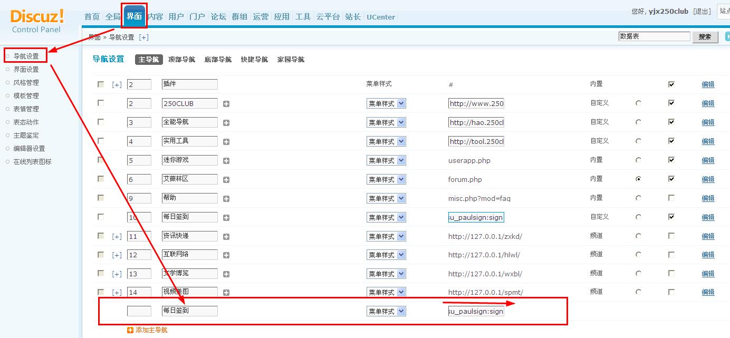Tick delete checkbox for 全能导航 row
Screen dimensions: 730x338
[101, 122]
